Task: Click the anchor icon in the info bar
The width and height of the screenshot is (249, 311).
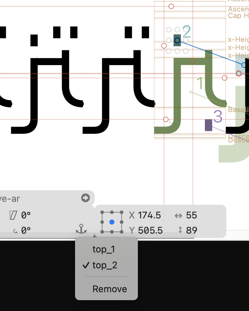Action: pos(82,229)
